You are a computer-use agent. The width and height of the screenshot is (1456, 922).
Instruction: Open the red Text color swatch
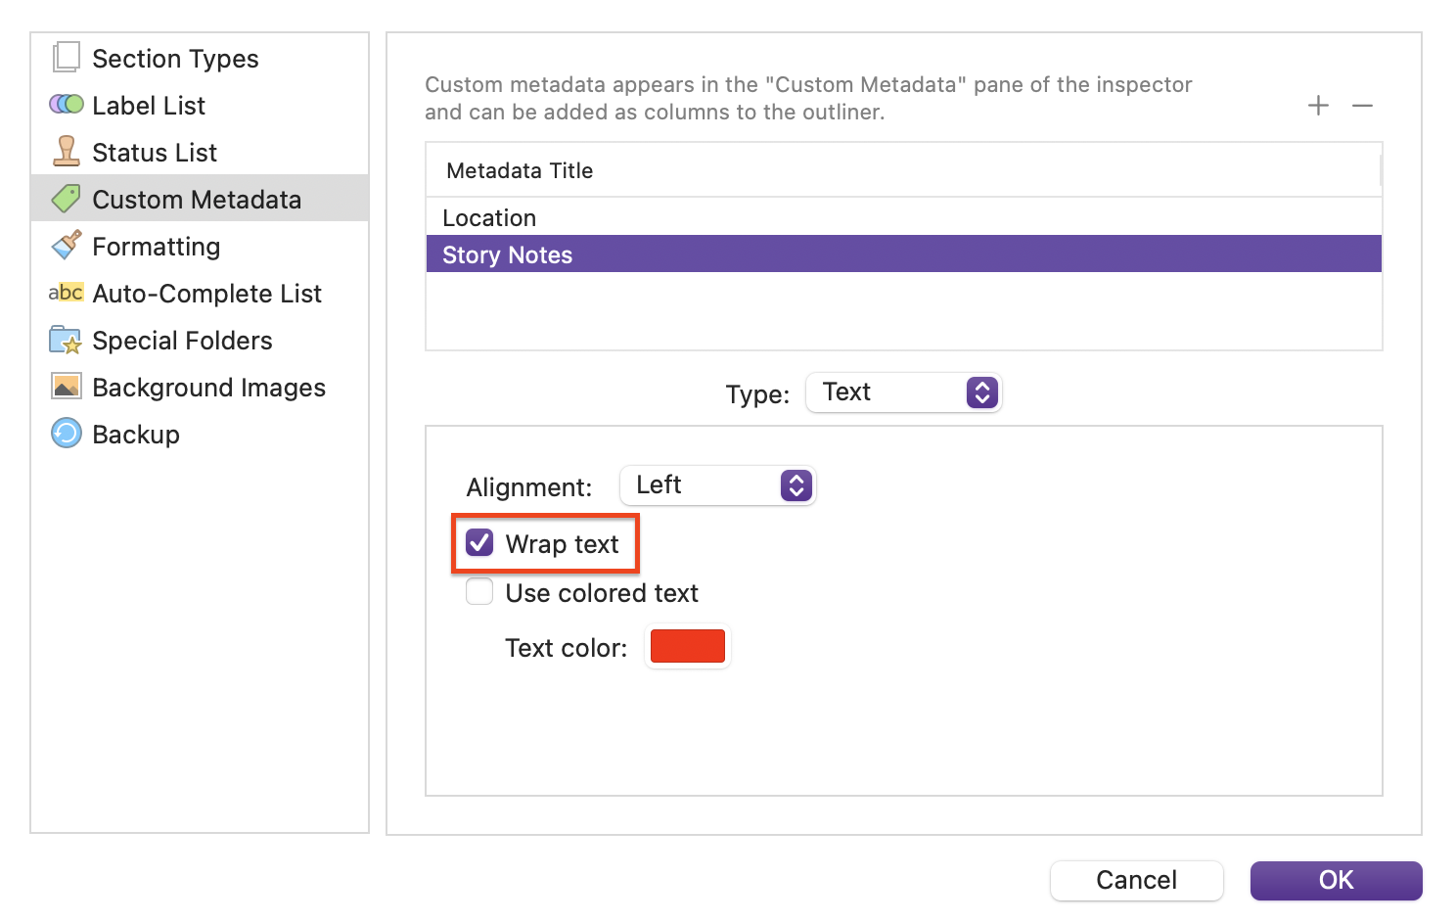687,646
